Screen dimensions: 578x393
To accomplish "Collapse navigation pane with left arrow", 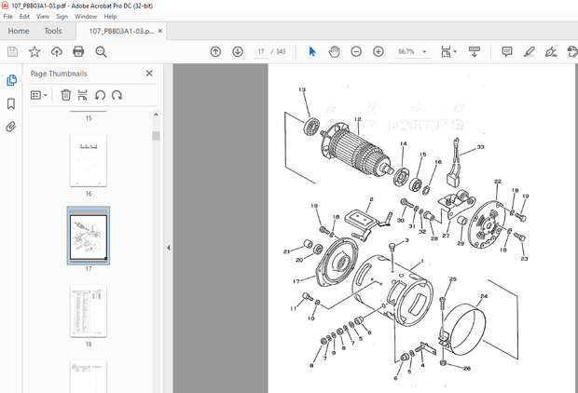I will tap(169, 248).
